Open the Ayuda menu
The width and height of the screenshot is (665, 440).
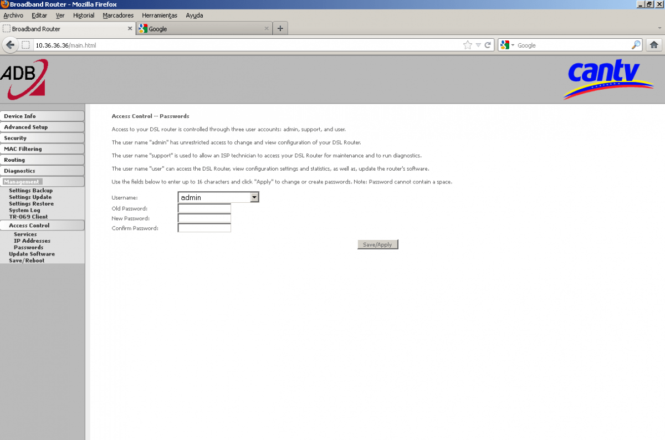coord(195,15)
